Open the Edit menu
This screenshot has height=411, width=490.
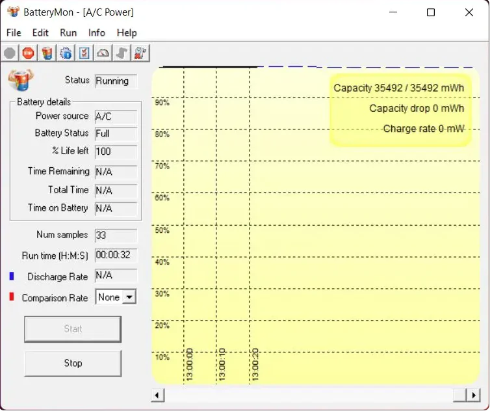pyautogui.click(x=40, y=33)
